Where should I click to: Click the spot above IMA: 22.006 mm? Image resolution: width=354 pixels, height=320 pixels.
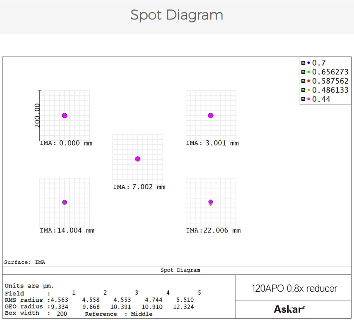[x=211, y=202]
